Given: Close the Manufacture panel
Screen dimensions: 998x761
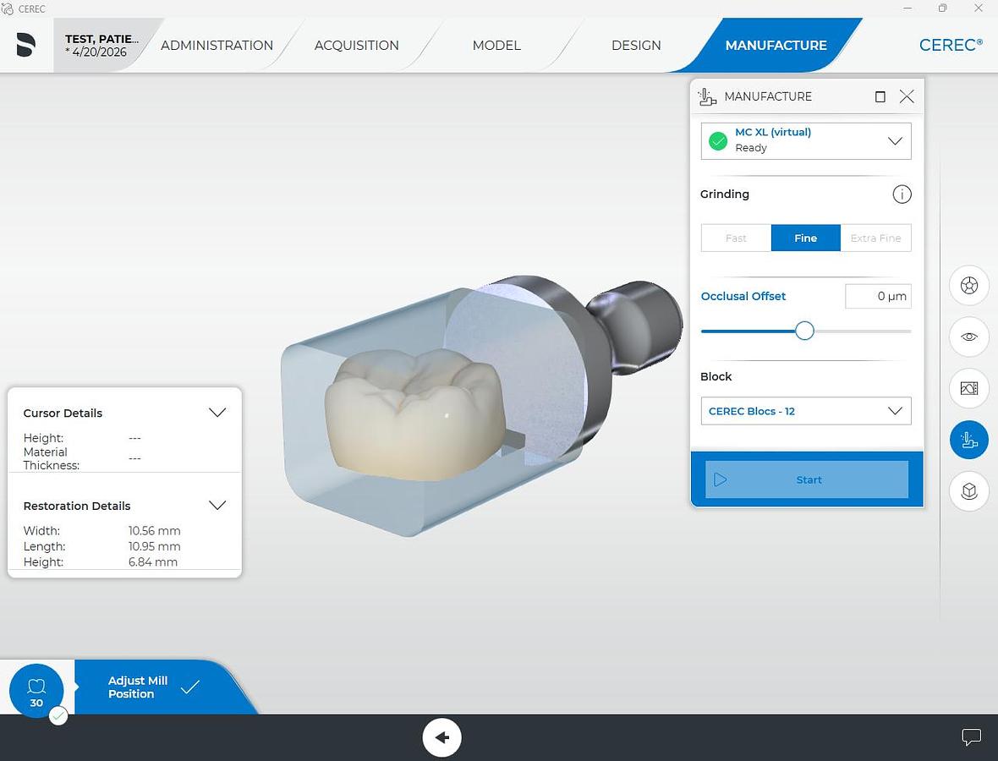Looking at the screenshot, I should (x=907, y=96).
